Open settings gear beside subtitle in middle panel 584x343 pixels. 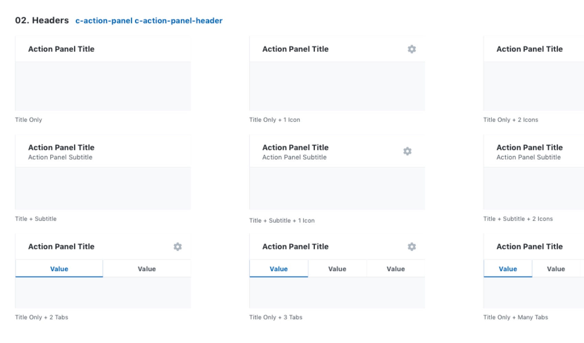coord(407,151)
